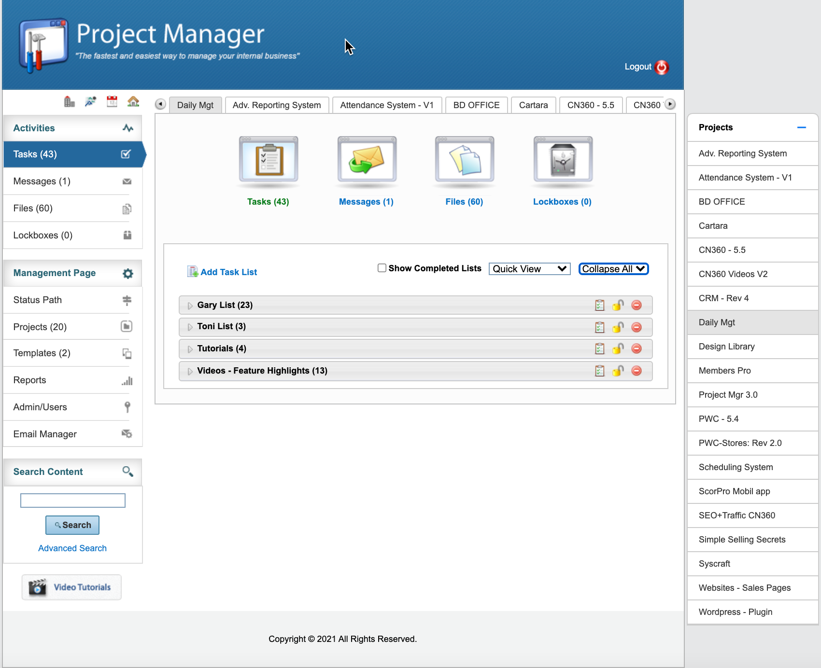Switch to Attendance System - V1 tab
Viewport: 821px width, 668px height.
click(387, 105)
